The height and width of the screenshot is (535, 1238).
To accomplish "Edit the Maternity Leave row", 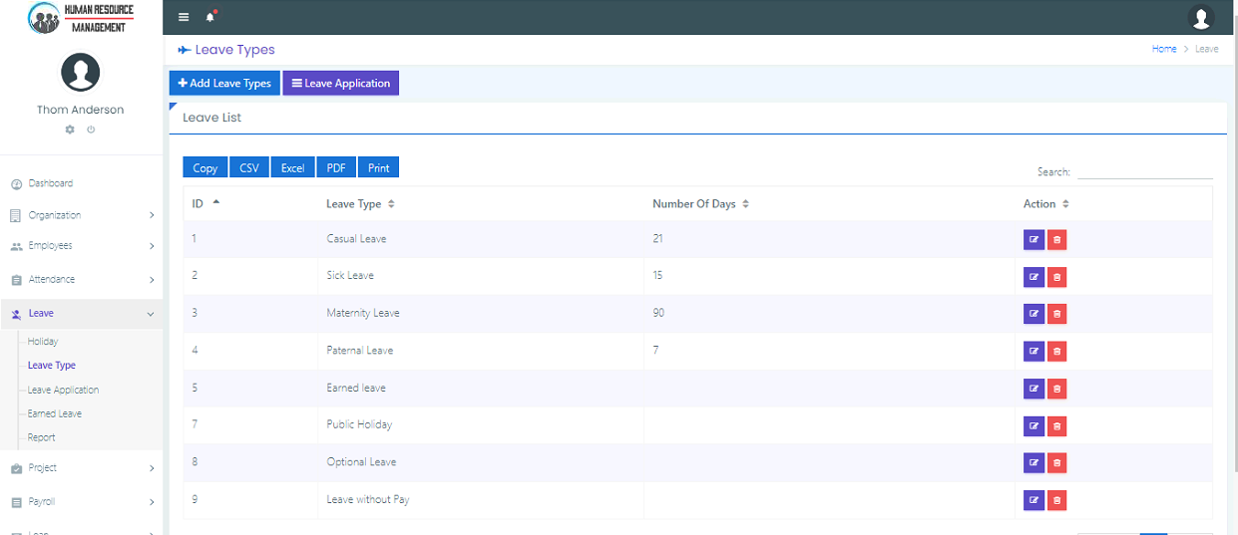I will (1033, 314).
